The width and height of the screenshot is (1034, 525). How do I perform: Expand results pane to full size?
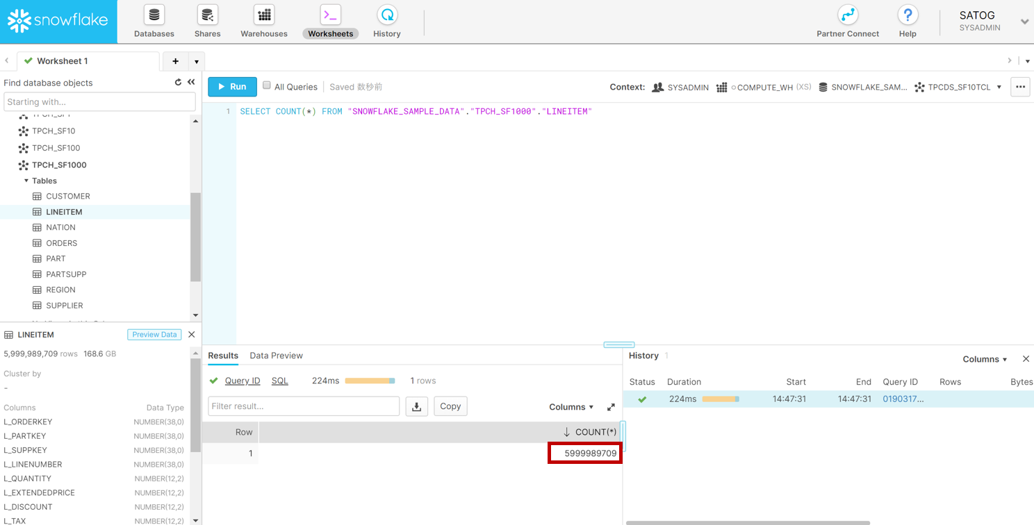coord(611,407)
